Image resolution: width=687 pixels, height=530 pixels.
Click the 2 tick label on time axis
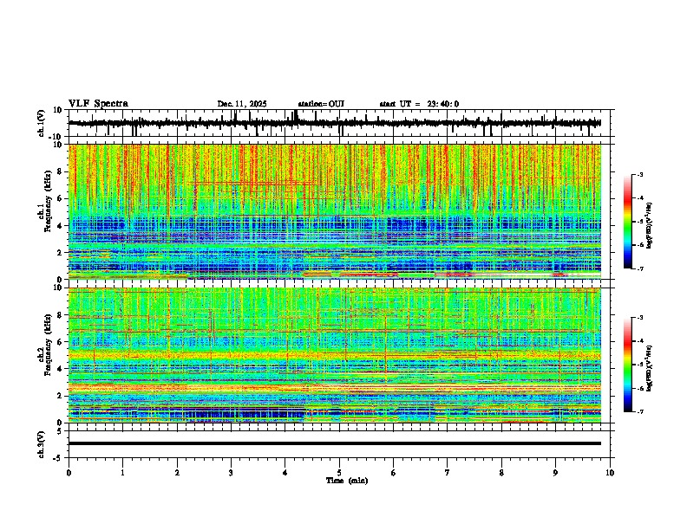pos(177,473)
